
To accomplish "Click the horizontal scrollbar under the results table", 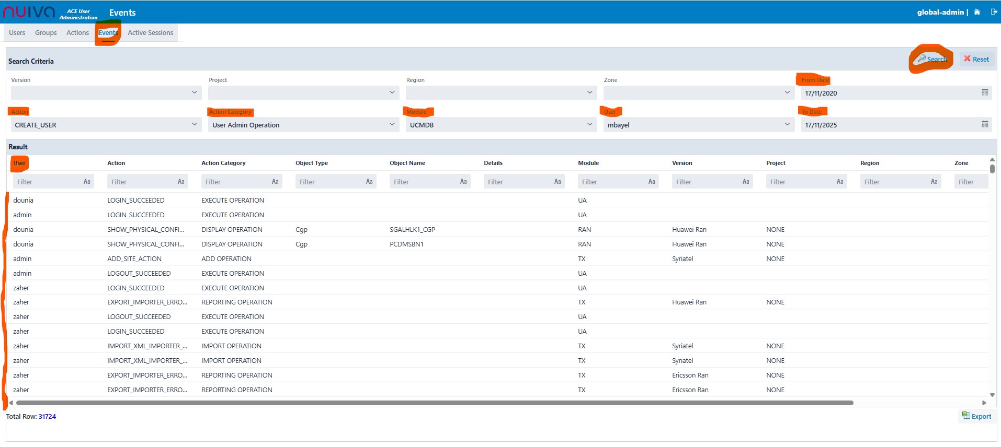I will [434, 403].
